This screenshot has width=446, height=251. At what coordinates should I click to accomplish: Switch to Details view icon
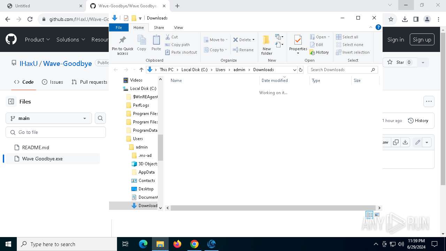pos(369,215)
